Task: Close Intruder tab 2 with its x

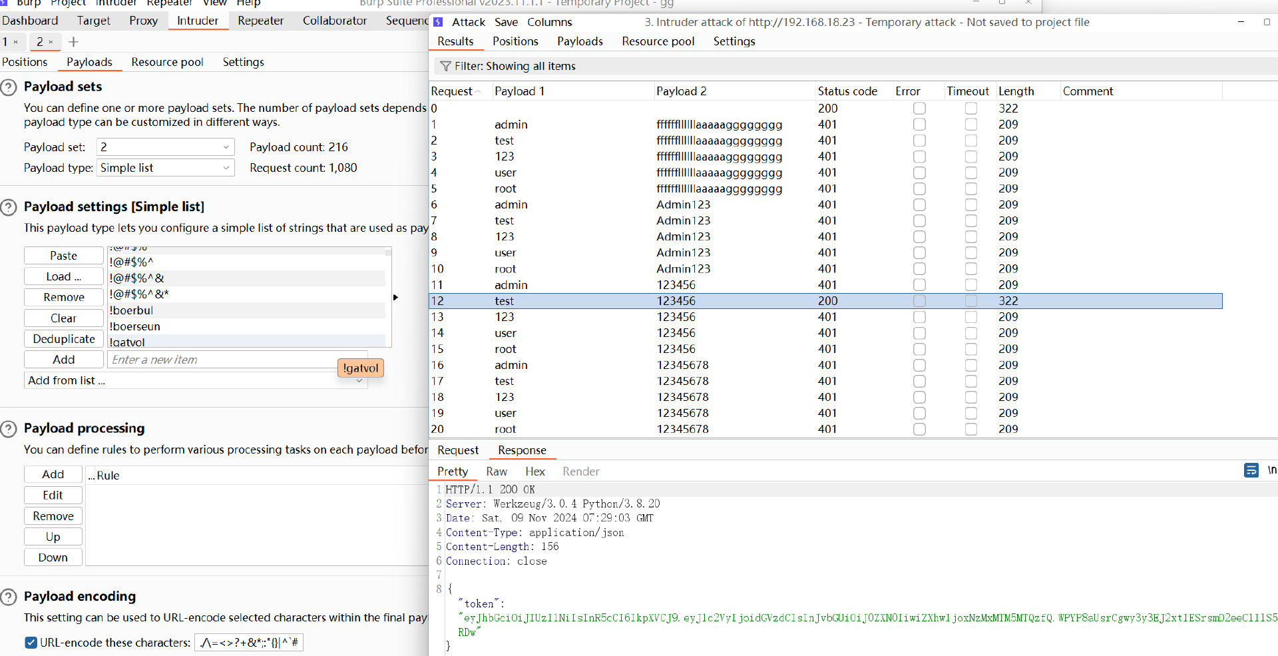Action: tap(51, 42)
